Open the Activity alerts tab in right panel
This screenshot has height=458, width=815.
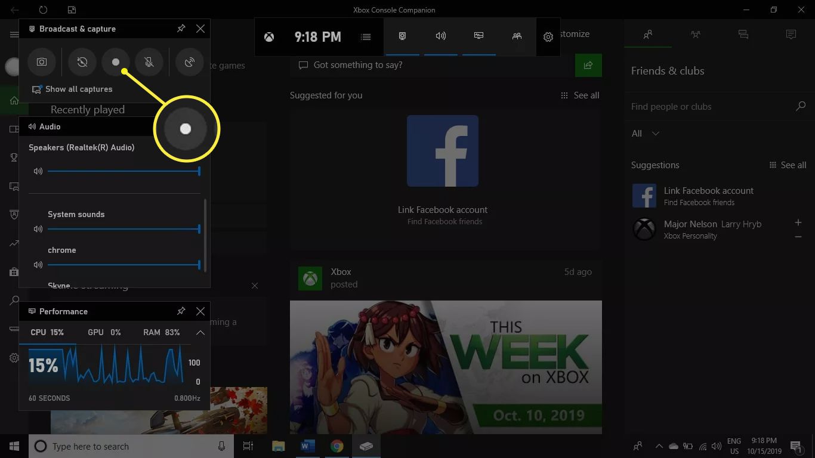coord(791,35)
